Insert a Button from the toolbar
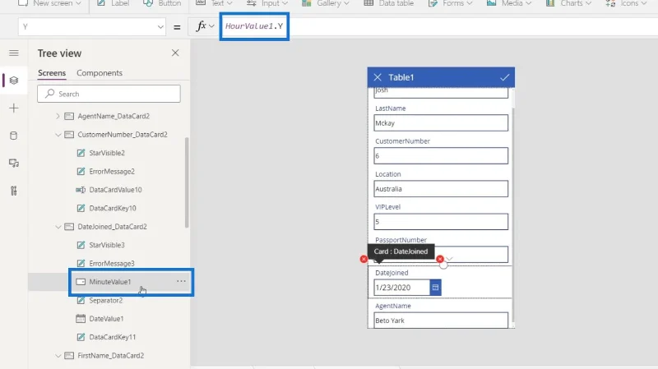658x369 pixels. click(x=162, y=3)
